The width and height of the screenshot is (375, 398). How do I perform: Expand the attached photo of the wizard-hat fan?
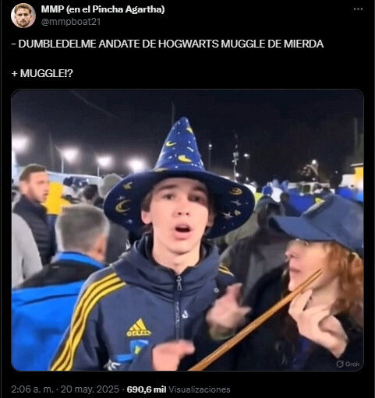pyautogui.click(x=187, y=230)
